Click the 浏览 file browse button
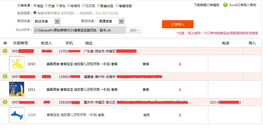This screenshot has width=263, height=129. point(134,30)
